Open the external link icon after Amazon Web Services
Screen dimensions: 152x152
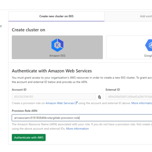pos(76,103)
